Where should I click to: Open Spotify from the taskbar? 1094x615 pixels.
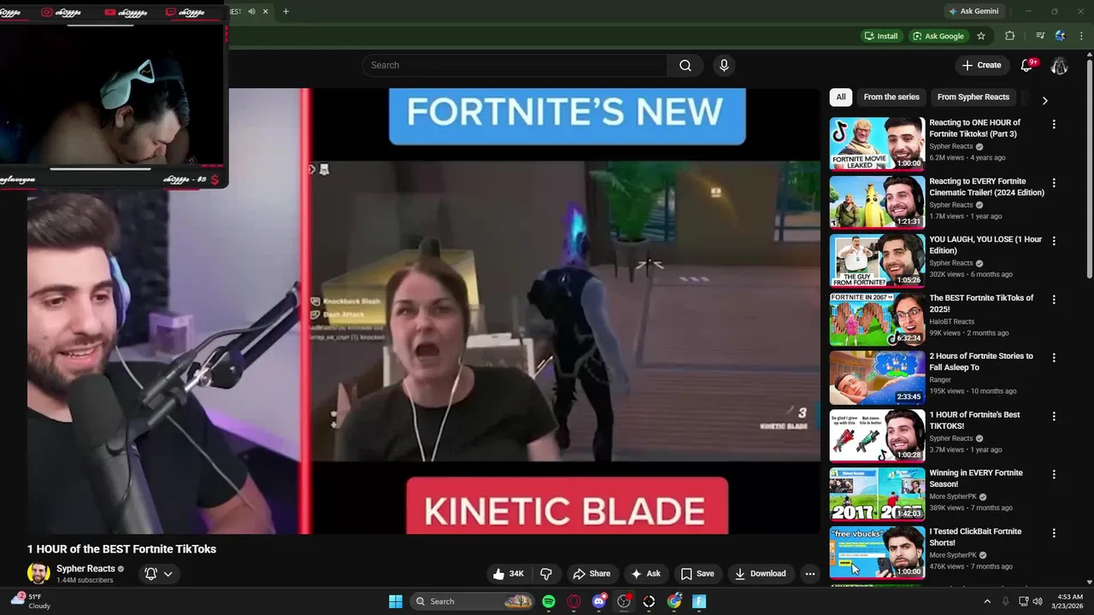click(549, 601)
